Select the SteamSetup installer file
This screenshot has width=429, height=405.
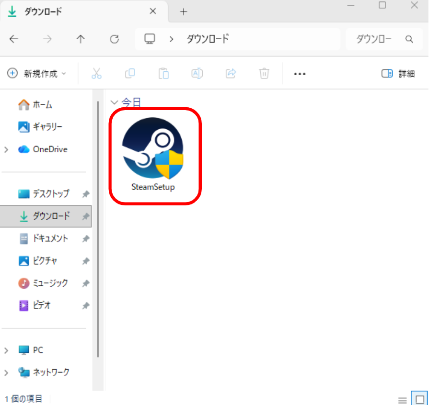pos(153,155)
